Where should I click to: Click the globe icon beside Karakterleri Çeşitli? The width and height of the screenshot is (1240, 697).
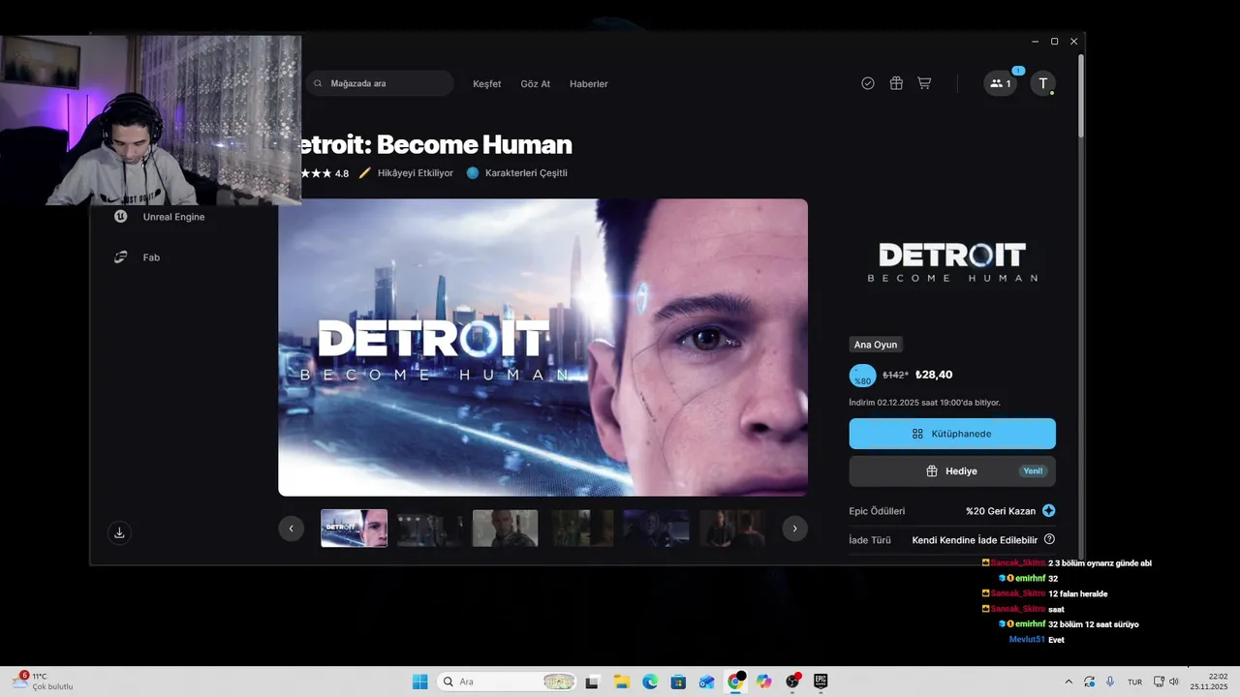point(473,173)
